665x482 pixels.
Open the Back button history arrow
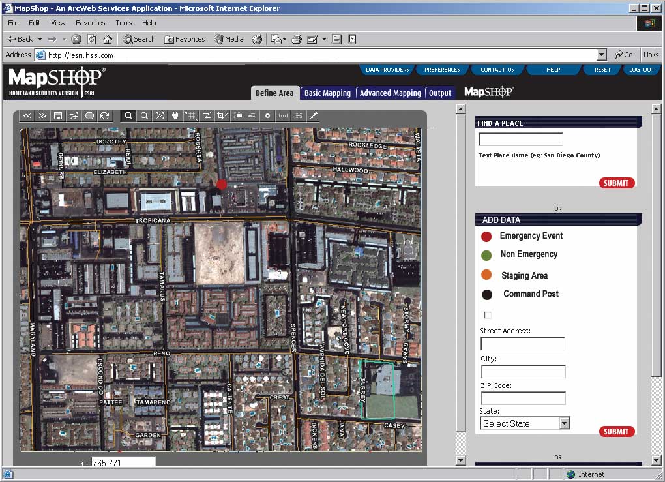point(40,39)
